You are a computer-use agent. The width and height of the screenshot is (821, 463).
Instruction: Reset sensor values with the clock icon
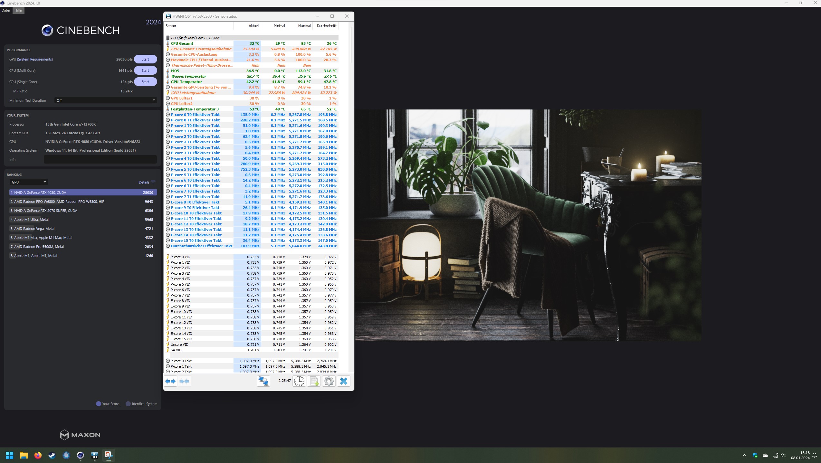[299, 381]
